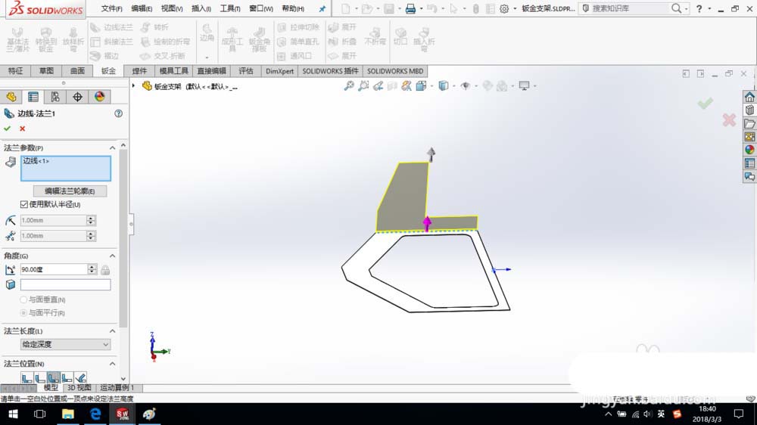Open the Custom Properties icon in task pane

point(749,163)
